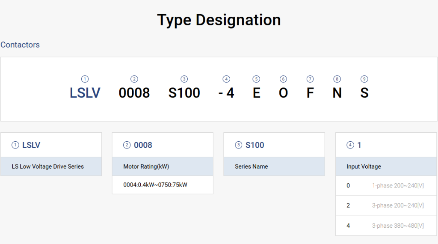Click 0008 card title
Screen dimensions: 438x244
(143, 145)
